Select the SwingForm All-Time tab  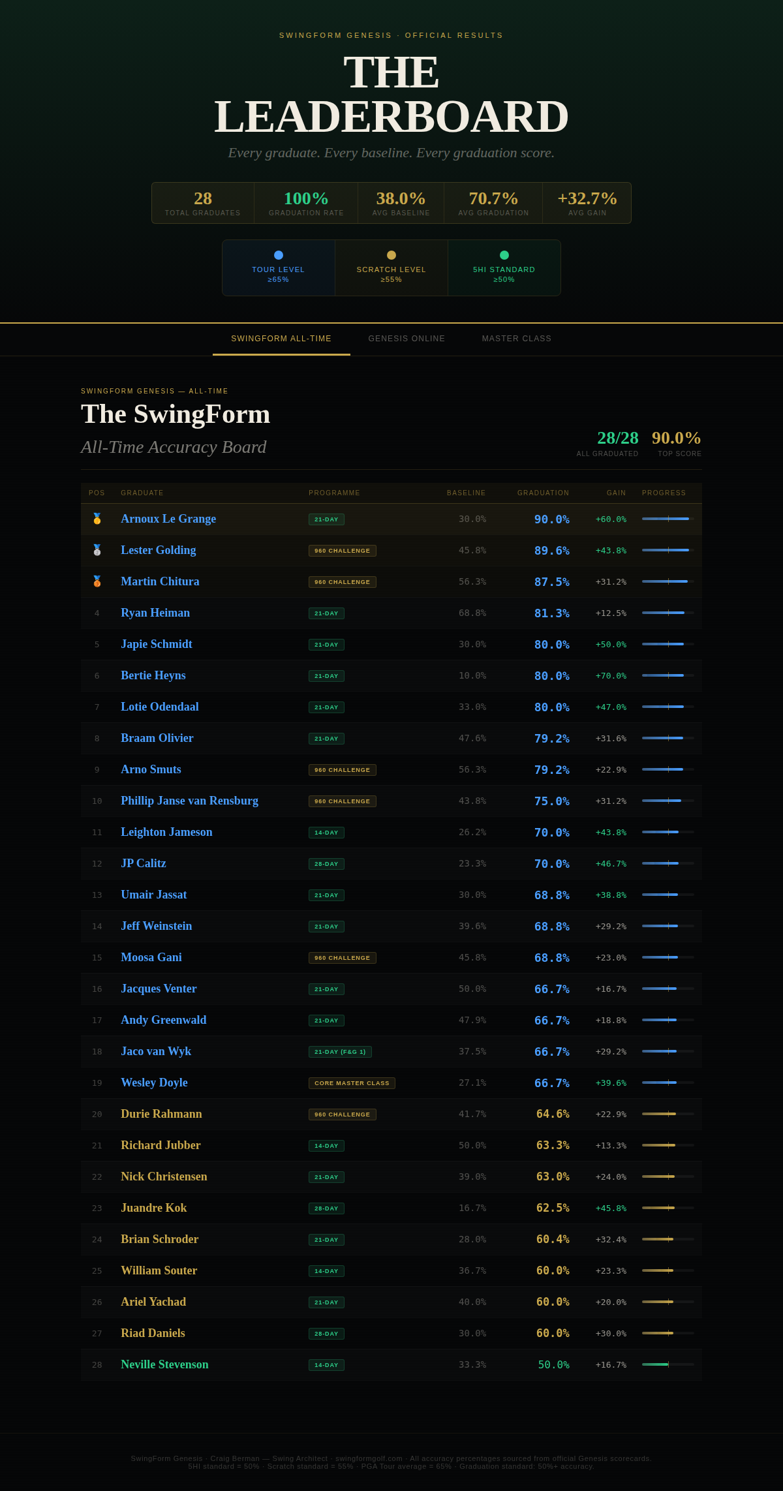tap(281, 339)
